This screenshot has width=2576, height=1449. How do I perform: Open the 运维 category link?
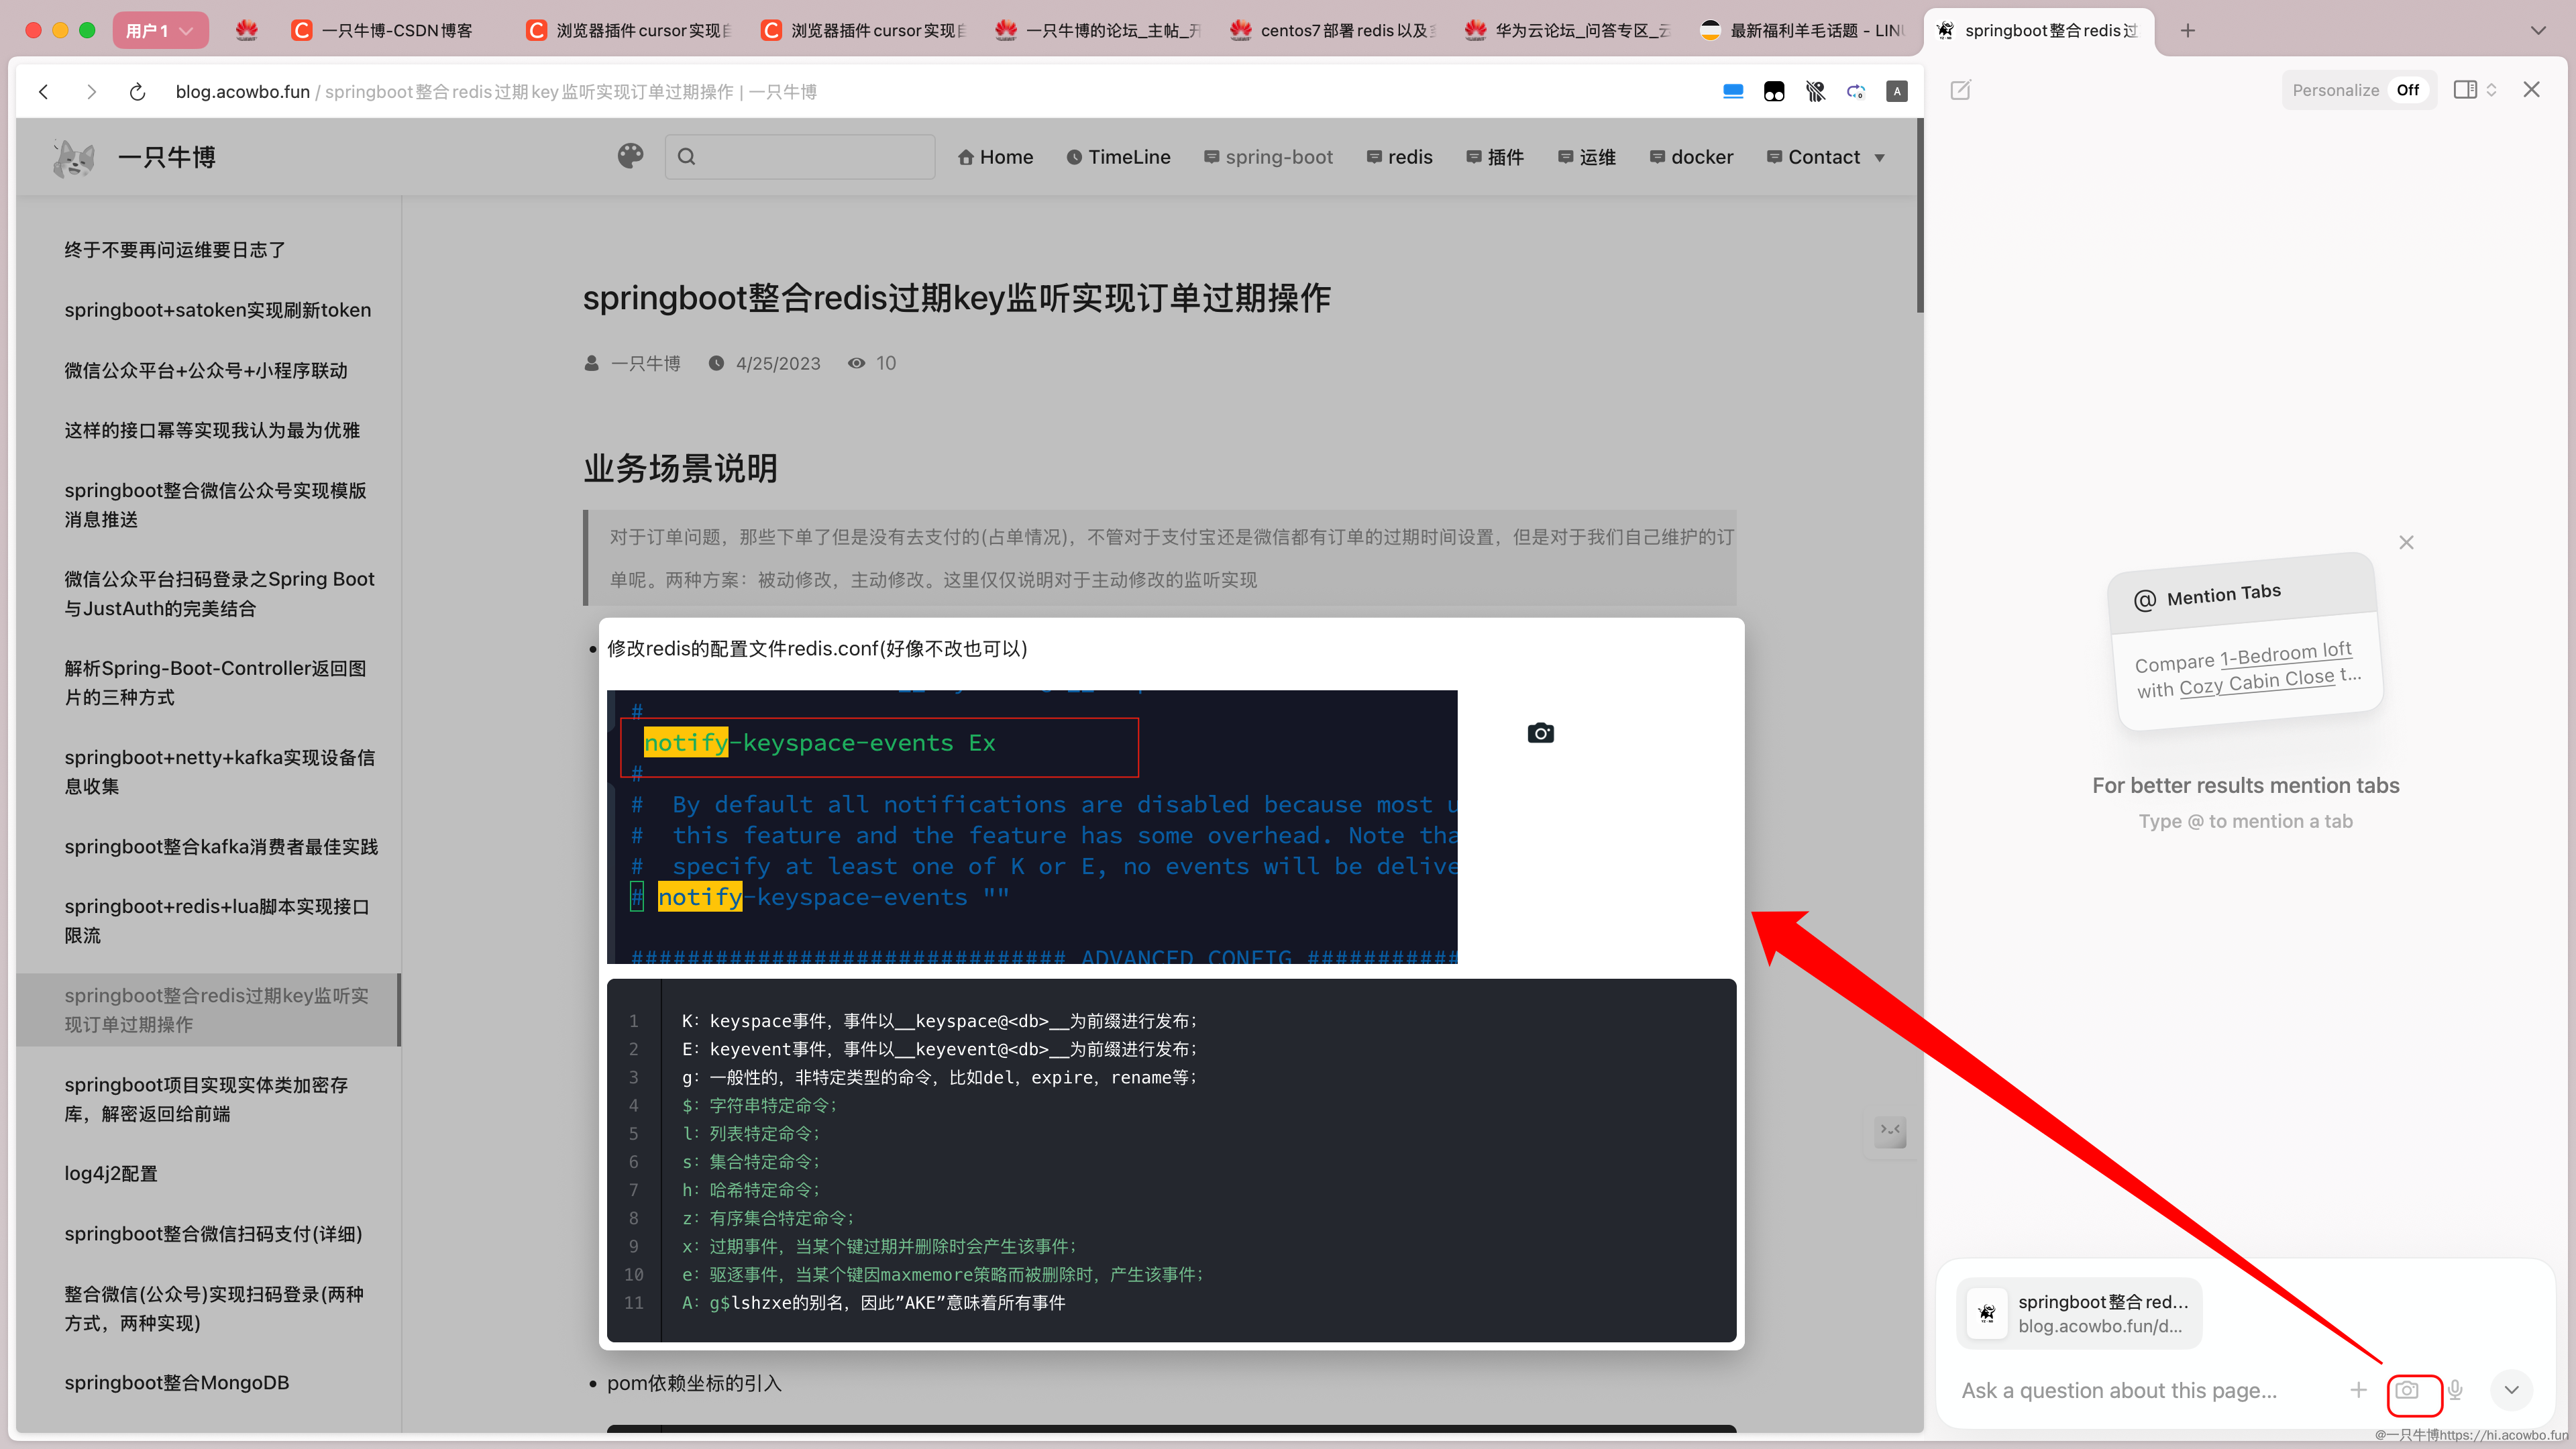[x=1587, y=157]
